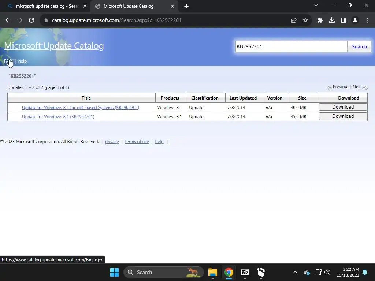
Task: Switch to the microsoft update catalog search tab
Action: 45,6
